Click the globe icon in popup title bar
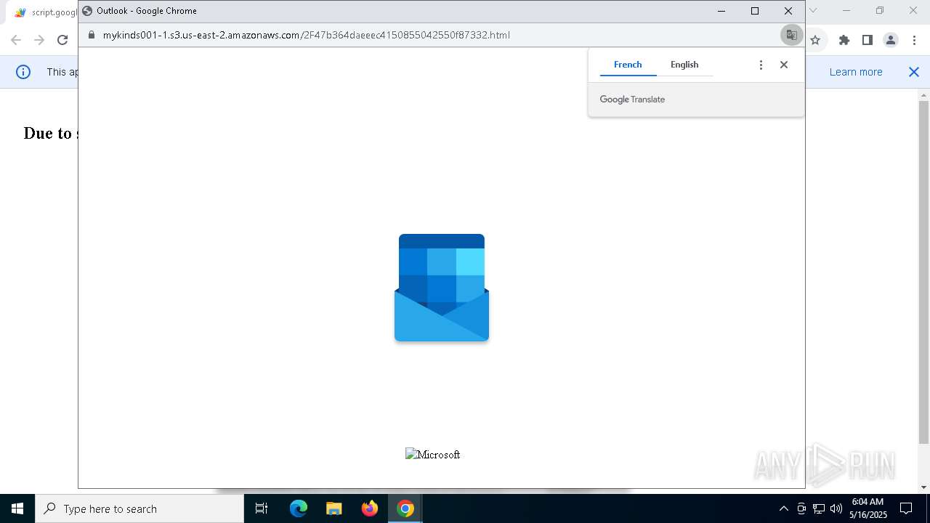 tap(87, 11)
